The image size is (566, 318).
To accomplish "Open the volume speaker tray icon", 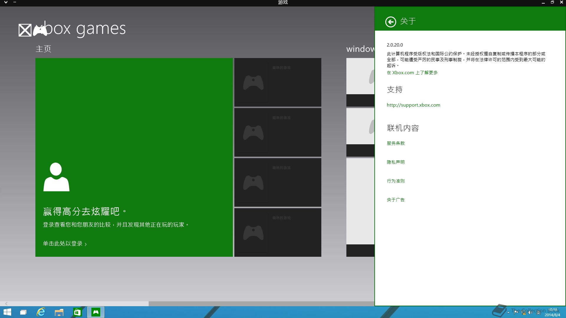I will tap(530, 312).
